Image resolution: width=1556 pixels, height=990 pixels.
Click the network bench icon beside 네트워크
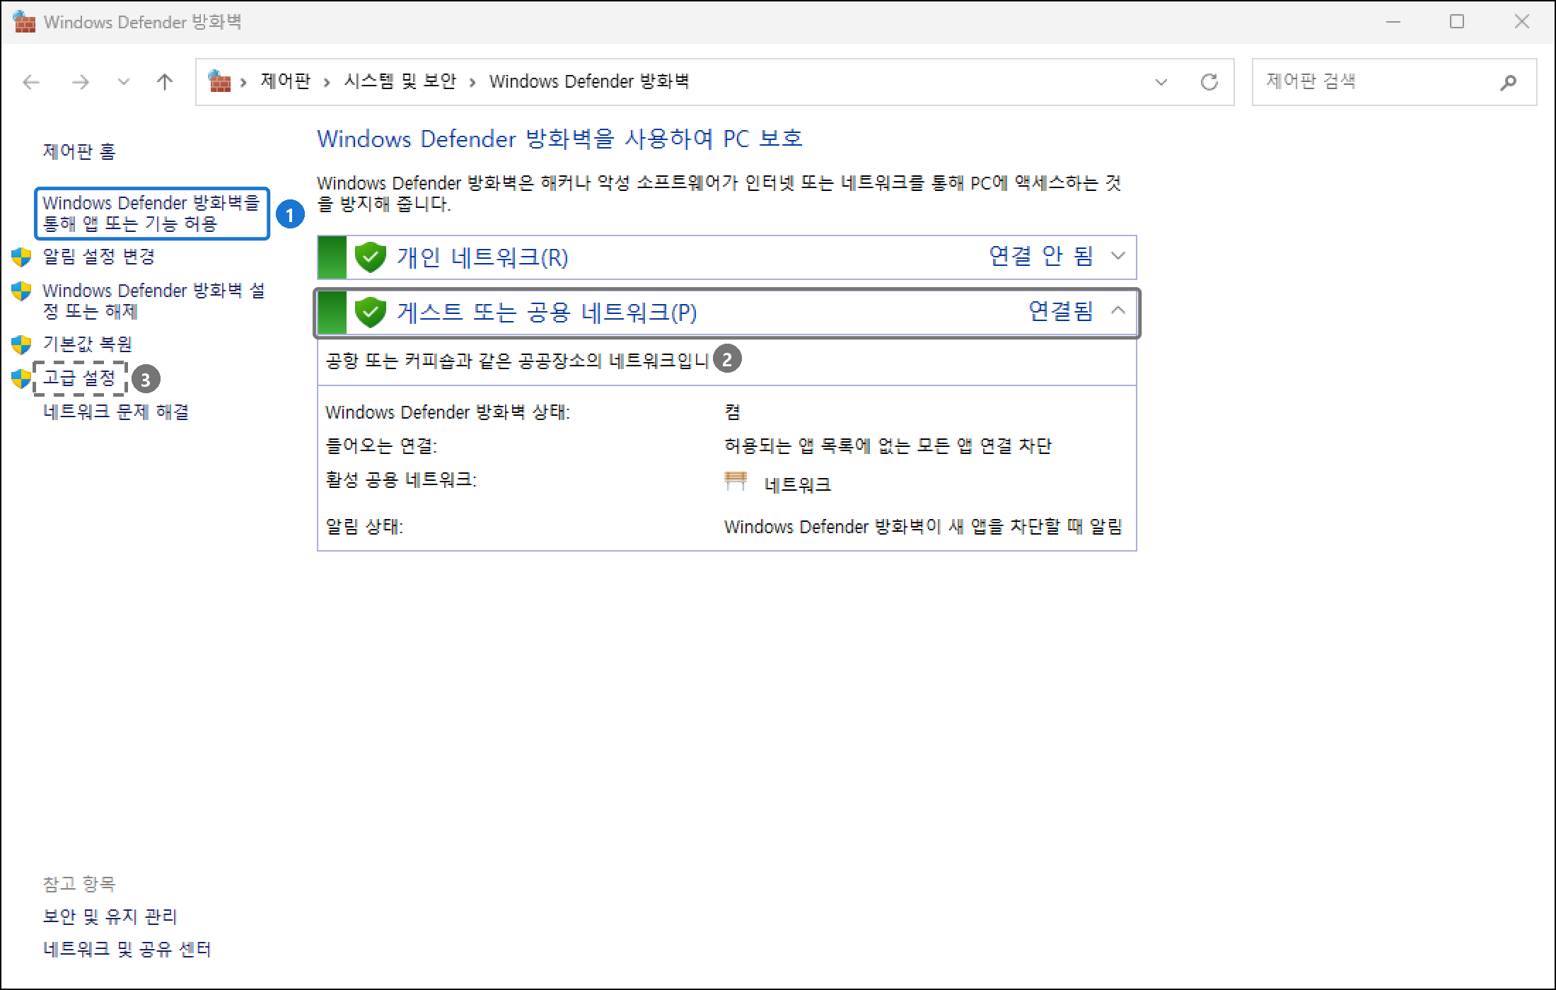coord(736,482)
